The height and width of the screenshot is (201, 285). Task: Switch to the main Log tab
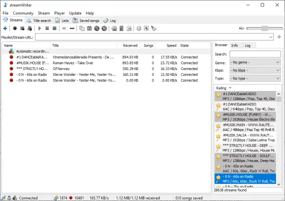point(109,20)
